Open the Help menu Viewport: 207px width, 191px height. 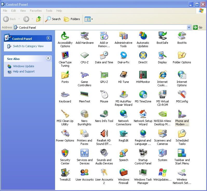click(59, 11)
